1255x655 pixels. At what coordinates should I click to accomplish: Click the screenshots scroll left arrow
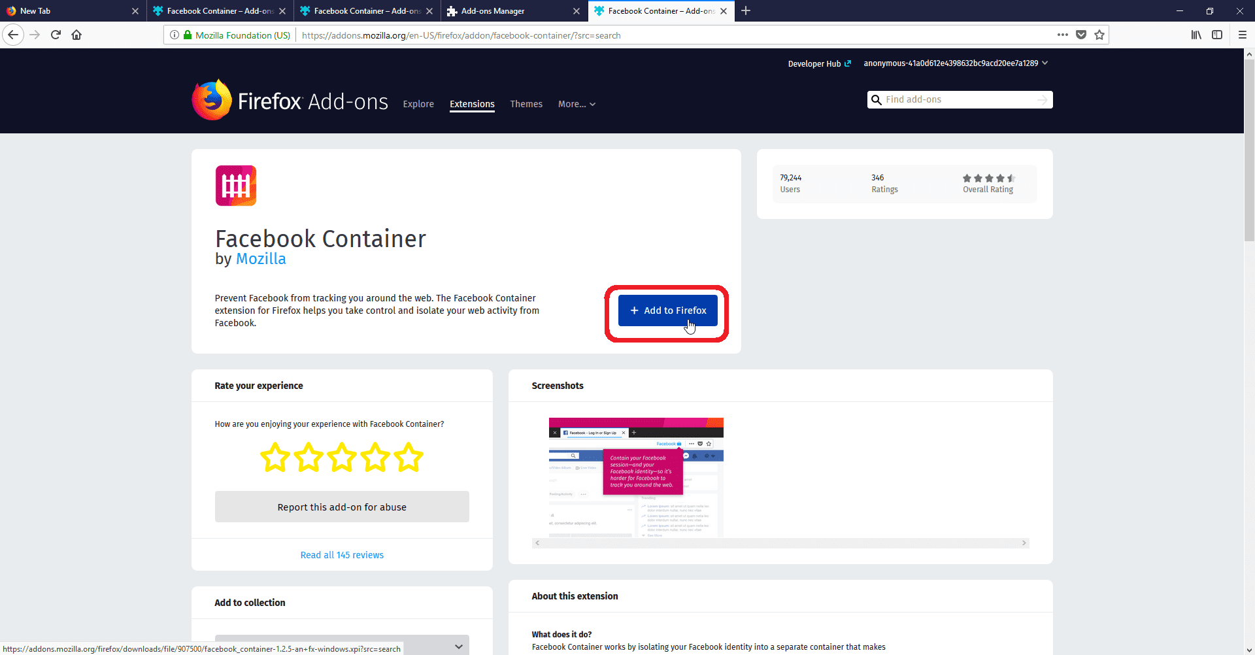point(537,543)
